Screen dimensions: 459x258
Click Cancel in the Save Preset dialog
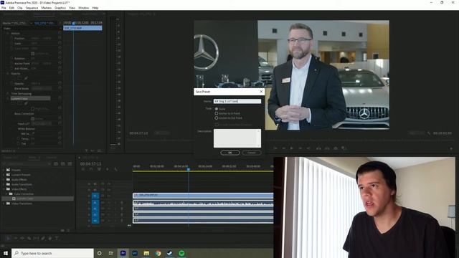(x=252, y=153)
